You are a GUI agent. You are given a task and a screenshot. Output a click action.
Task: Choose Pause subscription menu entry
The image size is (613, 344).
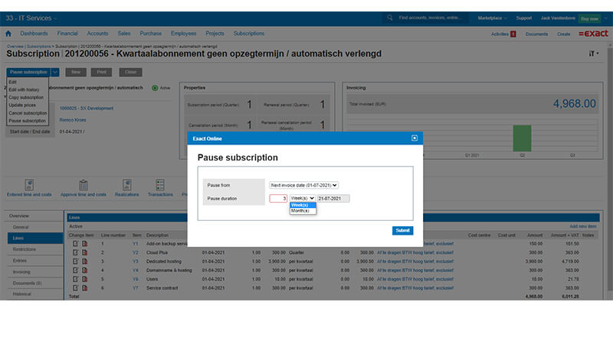click(28, 121)
